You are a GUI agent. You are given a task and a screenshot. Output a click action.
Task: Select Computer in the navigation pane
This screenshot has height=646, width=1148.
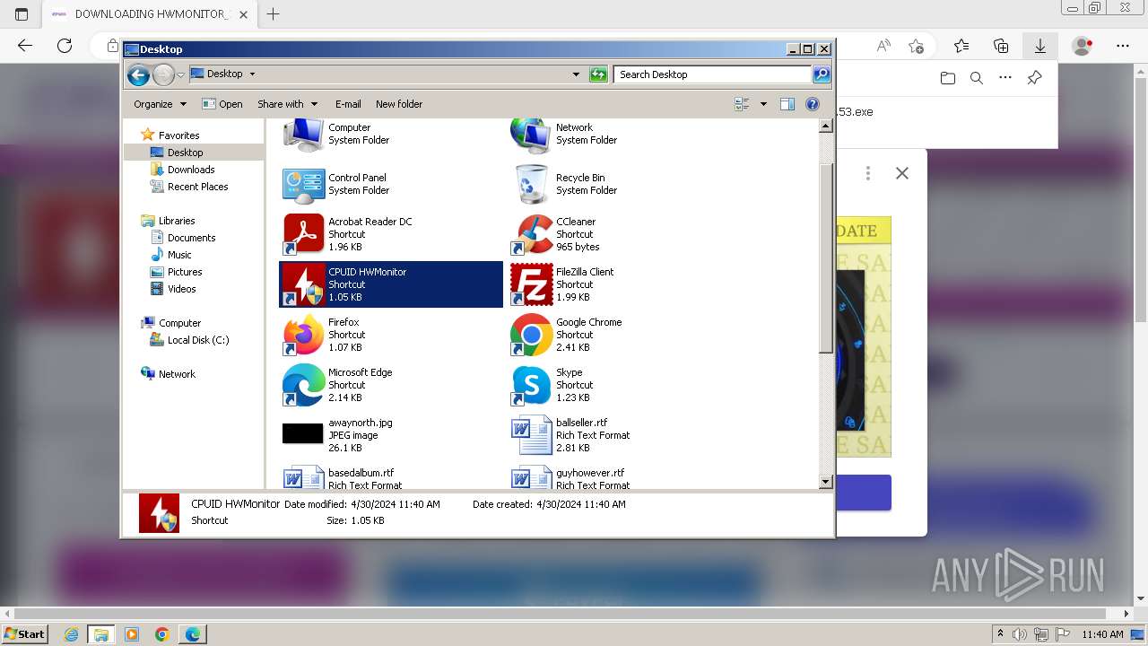(x=179, y=323)
